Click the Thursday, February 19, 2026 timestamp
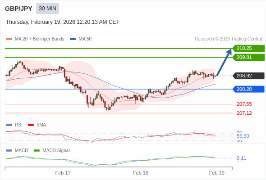The height and width of the screenshot is (180, 266). [x=63, y=22]
